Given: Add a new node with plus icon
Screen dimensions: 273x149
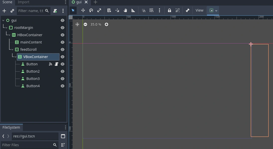Looking at the screenshot, I should coord(4,11).
